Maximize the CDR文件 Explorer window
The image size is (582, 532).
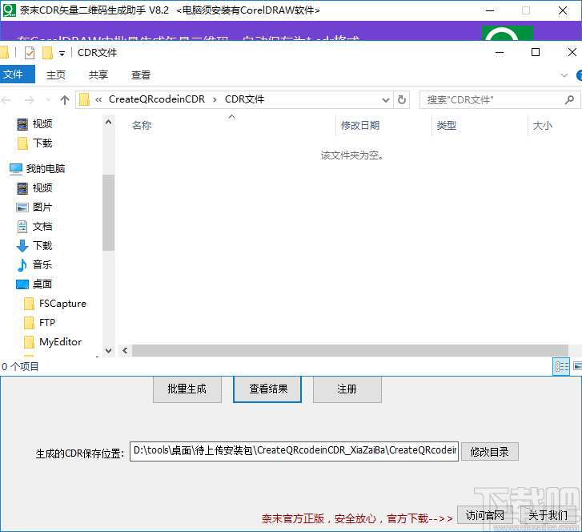(x=536, y=52)
